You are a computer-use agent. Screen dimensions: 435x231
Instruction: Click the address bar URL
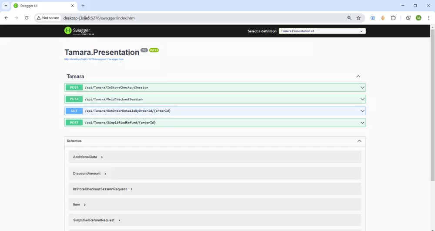pyautogui.click(x=99, y=18)
